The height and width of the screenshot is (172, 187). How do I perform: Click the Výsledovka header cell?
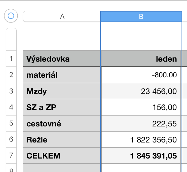pos(62,59)
